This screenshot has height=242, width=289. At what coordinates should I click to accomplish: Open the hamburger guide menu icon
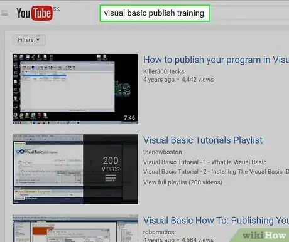pos(4,13)
